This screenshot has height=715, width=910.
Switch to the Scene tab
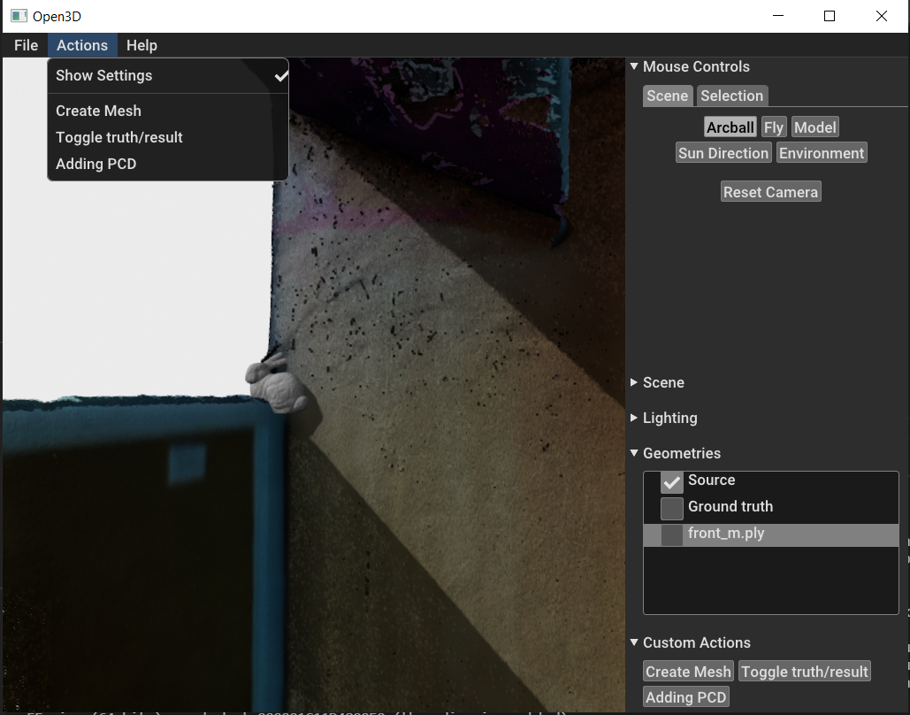coord(667,96)
